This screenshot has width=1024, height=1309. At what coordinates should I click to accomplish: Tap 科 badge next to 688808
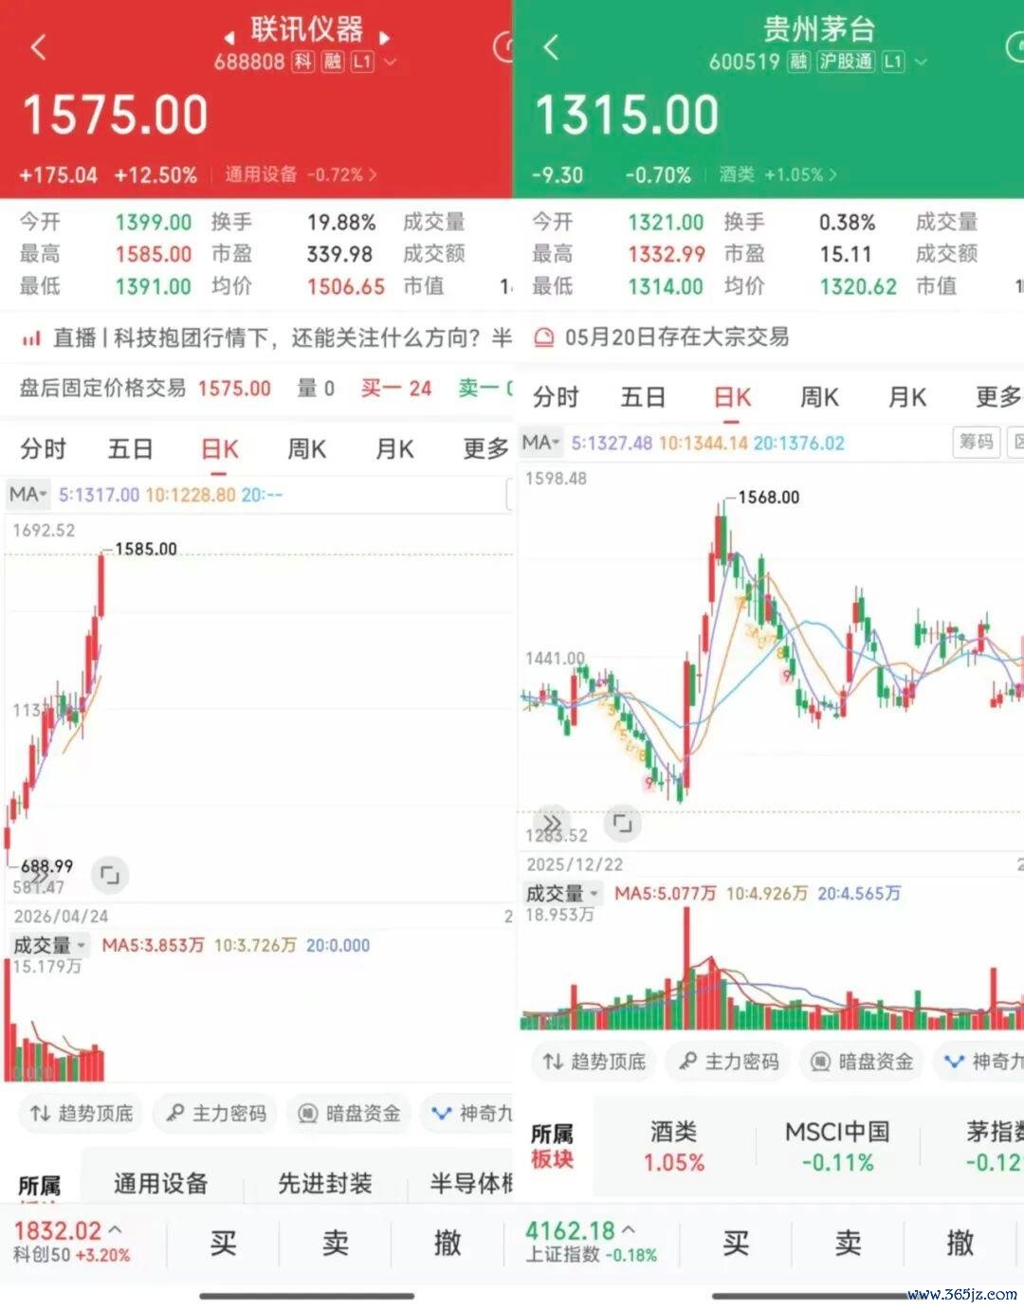tap(302, 63)
